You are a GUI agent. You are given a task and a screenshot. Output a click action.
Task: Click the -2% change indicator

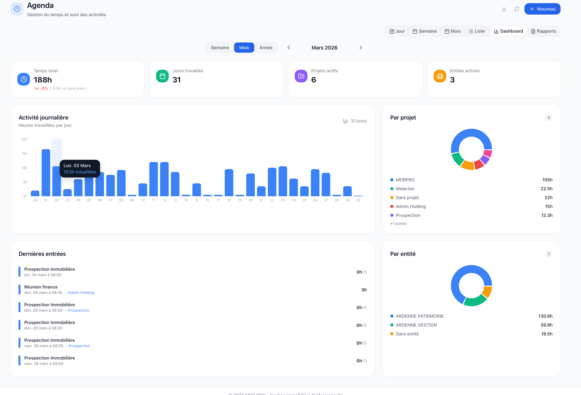[44, 88]
